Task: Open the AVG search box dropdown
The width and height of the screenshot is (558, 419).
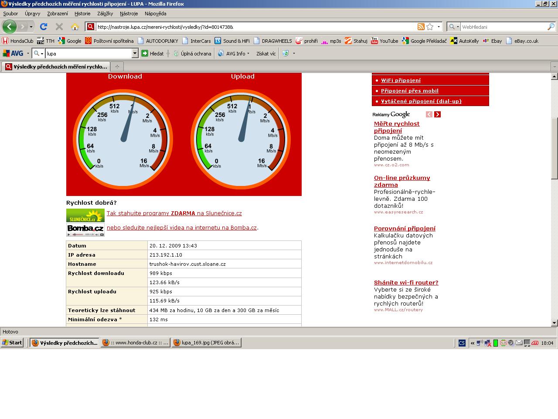Action: (x=135, y=53)
